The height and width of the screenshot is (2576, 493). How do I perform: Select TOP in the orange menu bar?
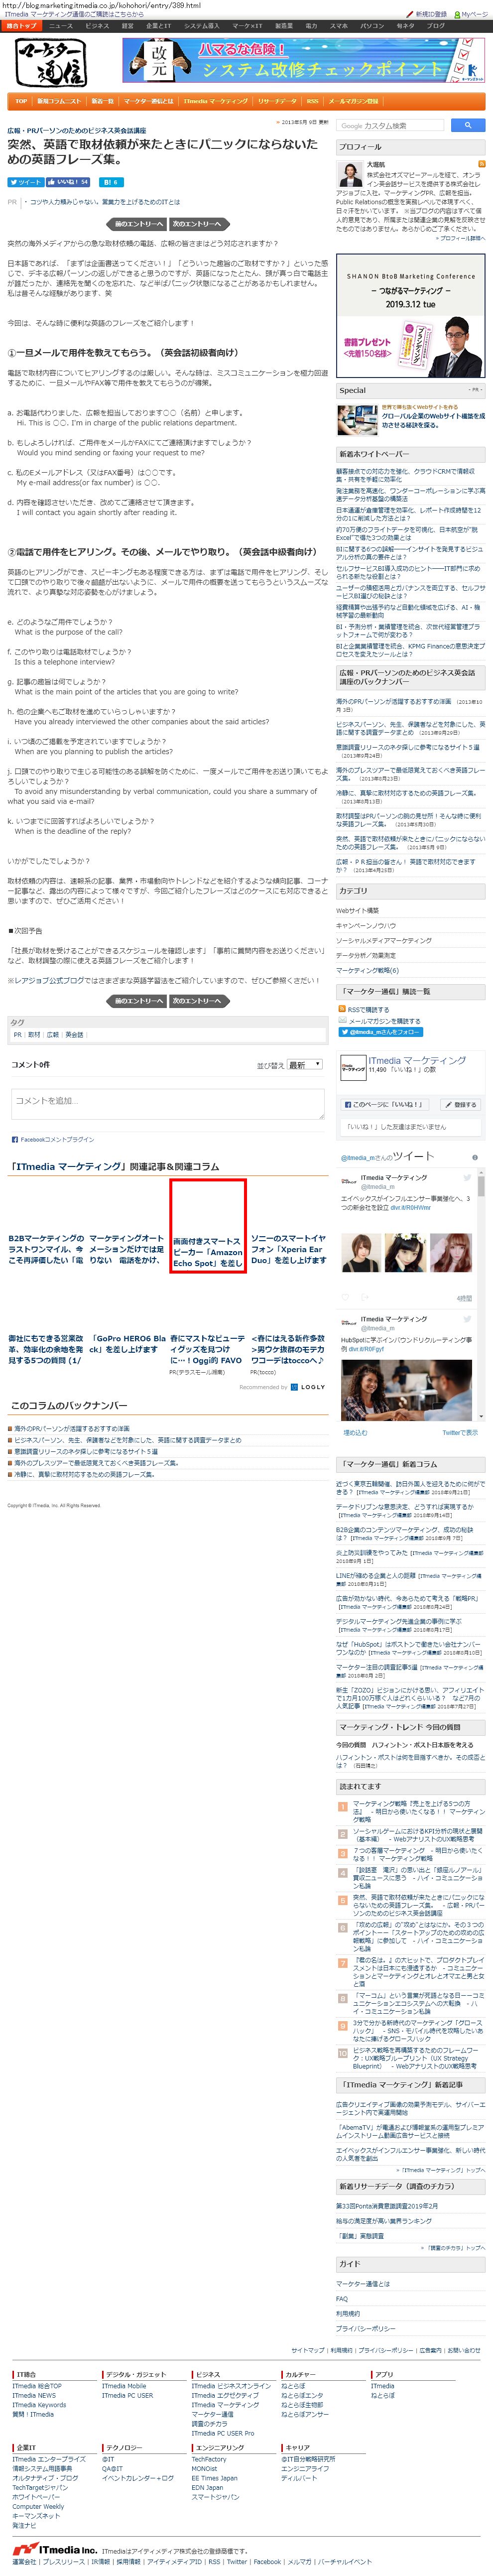(x=21, y=101)
